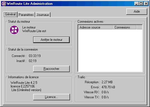Stop the engine with Arrêter le moteur
150x107 pixels.
(x=51, y=40)
